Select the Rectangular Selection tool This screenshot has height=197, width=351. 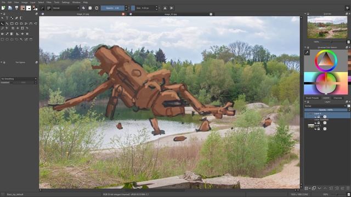(2, 39)
